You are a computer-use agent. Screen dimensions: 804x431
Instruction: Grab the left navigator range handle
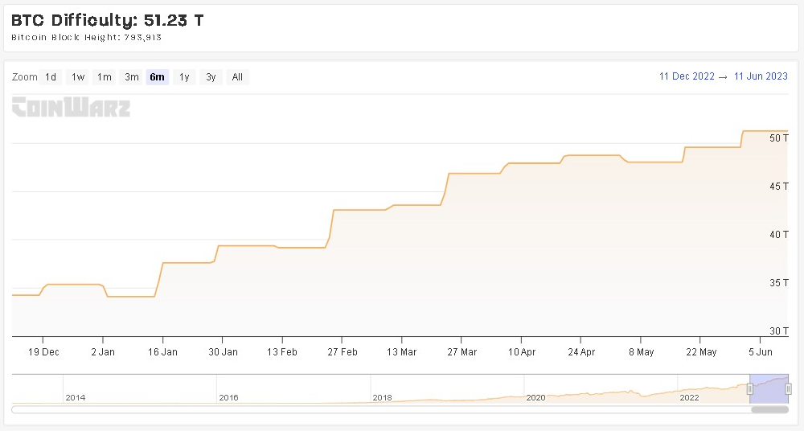750,389
